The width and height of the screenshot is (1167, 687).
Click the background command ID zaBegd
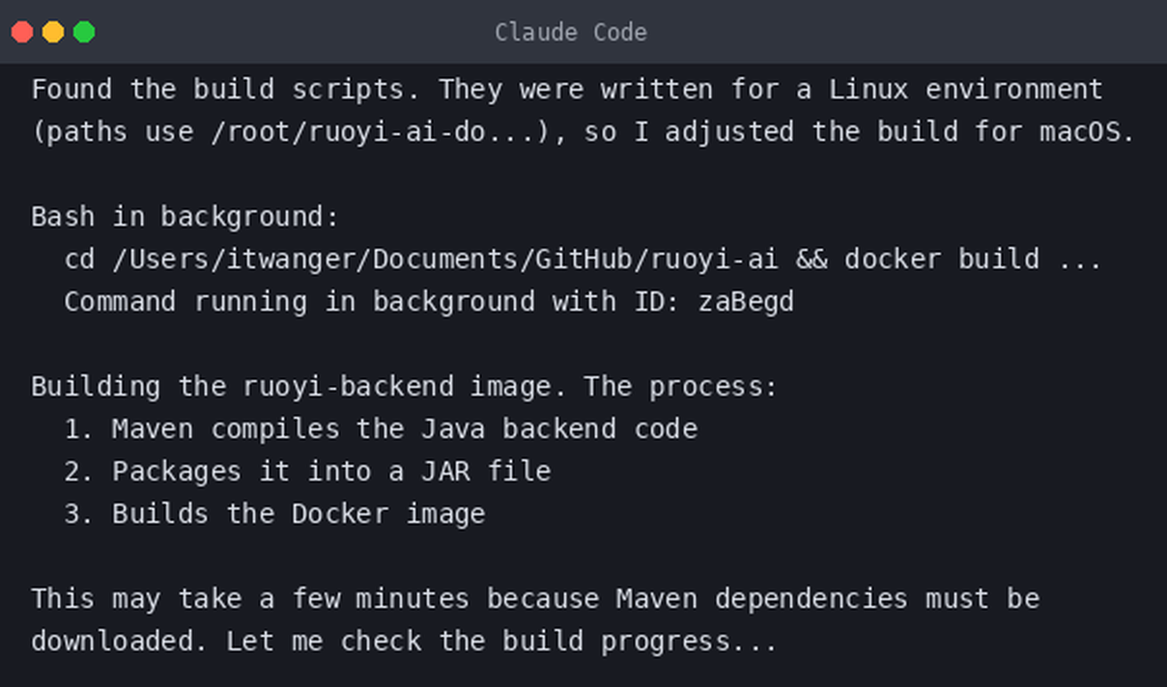click(746, 302)
